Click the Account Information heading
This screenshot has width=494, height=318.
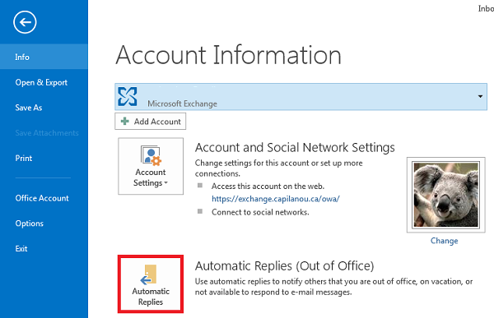pyautogui.click(x=228, y=55)
